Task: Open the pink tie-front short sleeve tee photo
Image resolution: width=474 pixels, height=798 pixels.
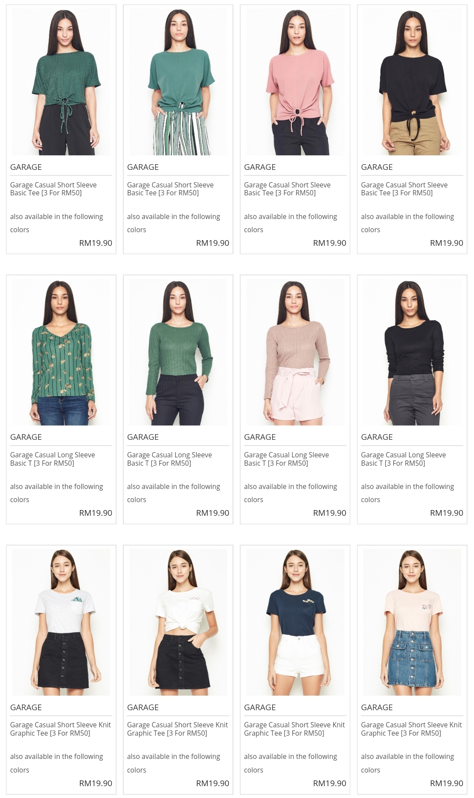Action: click(x=295, y=82)
